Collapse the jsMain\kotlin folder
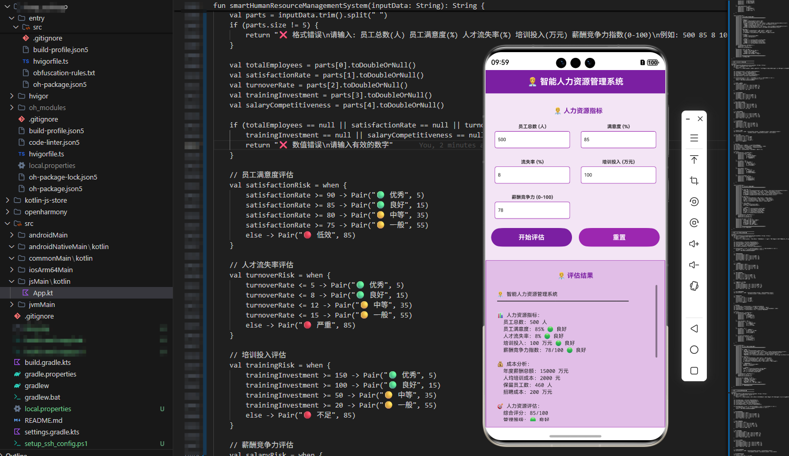Screen dimensions: 789x456 tap(12, 281)
